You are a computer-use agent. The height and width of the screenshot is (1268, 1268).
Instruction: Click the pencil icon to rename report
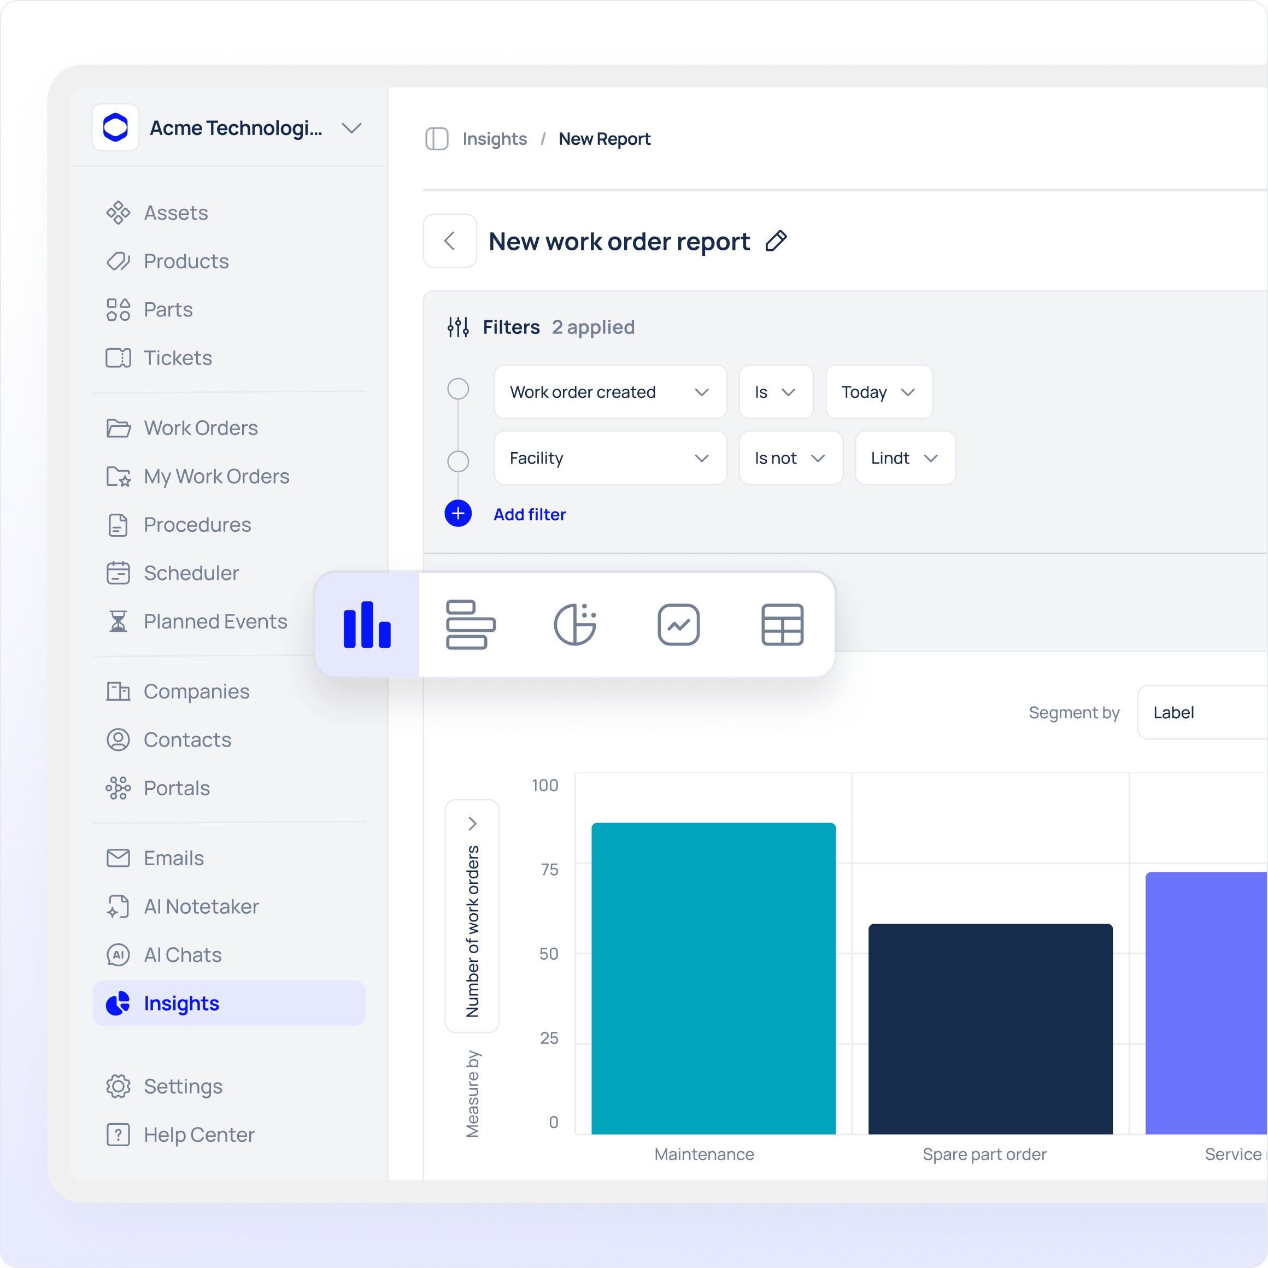click(x=776, y=242)
